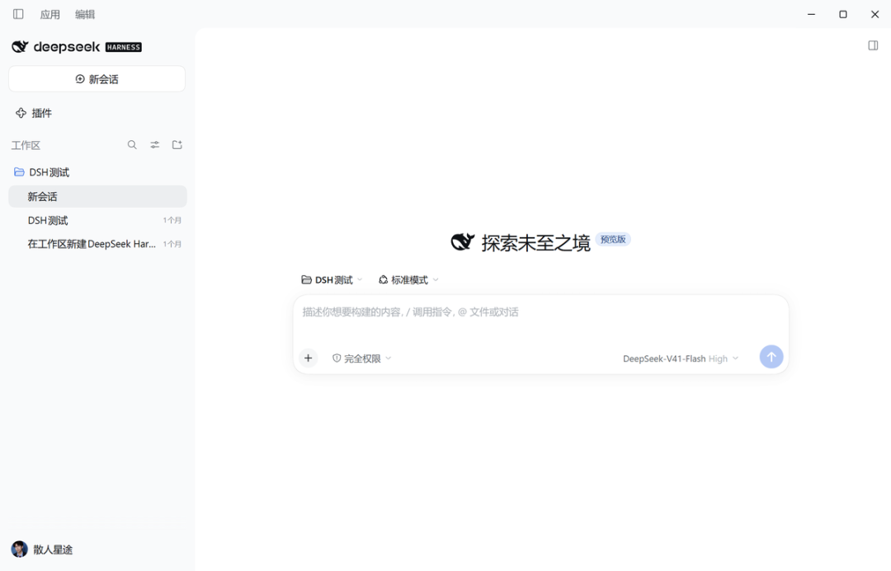Add a new workspace folder icon

[177, 145]
